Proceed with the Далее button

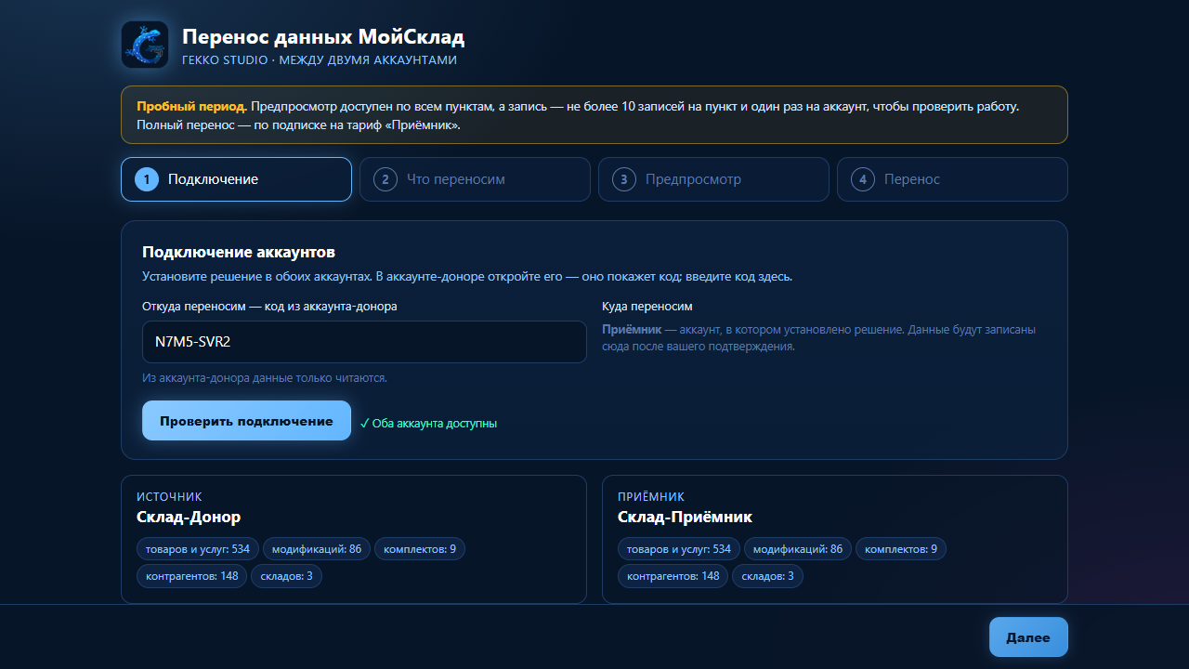pyautogui.click(x=1028, y=637)
